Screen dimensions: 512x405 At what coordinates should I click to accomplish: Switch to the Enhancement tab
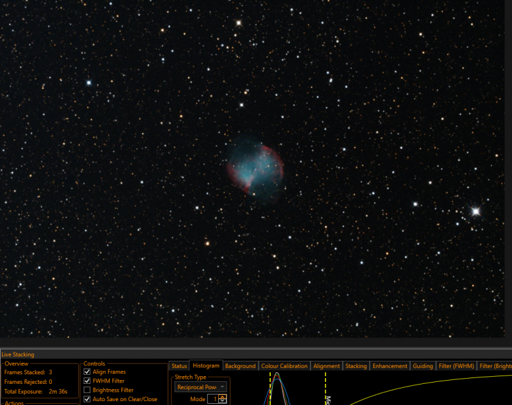coord(390,366)
